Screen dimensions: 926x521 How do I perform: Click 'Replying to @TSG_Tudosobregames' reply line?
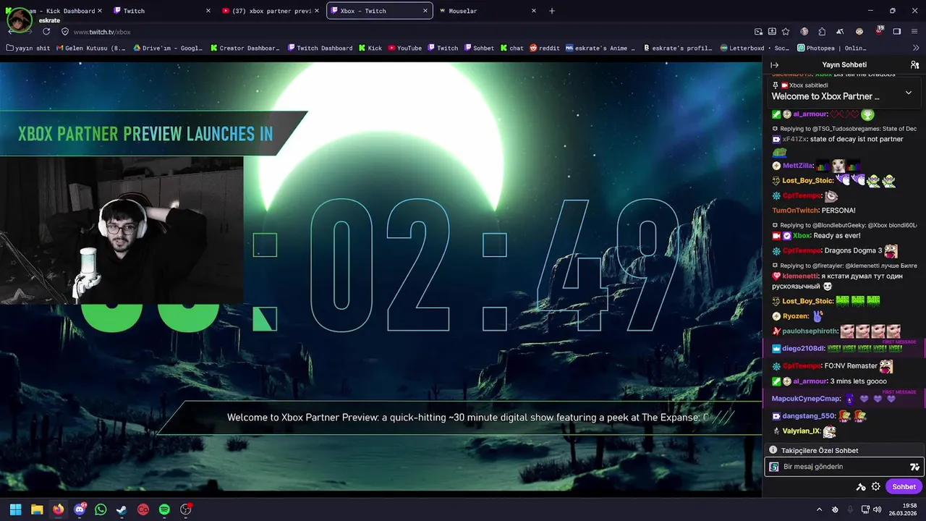pyautogui.click(x=845, y=129)
